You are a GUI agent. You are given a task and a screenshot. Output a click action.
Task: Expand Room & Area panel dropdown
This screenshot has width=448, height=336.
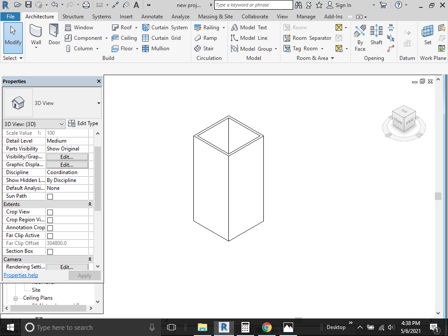coord(315,58)
